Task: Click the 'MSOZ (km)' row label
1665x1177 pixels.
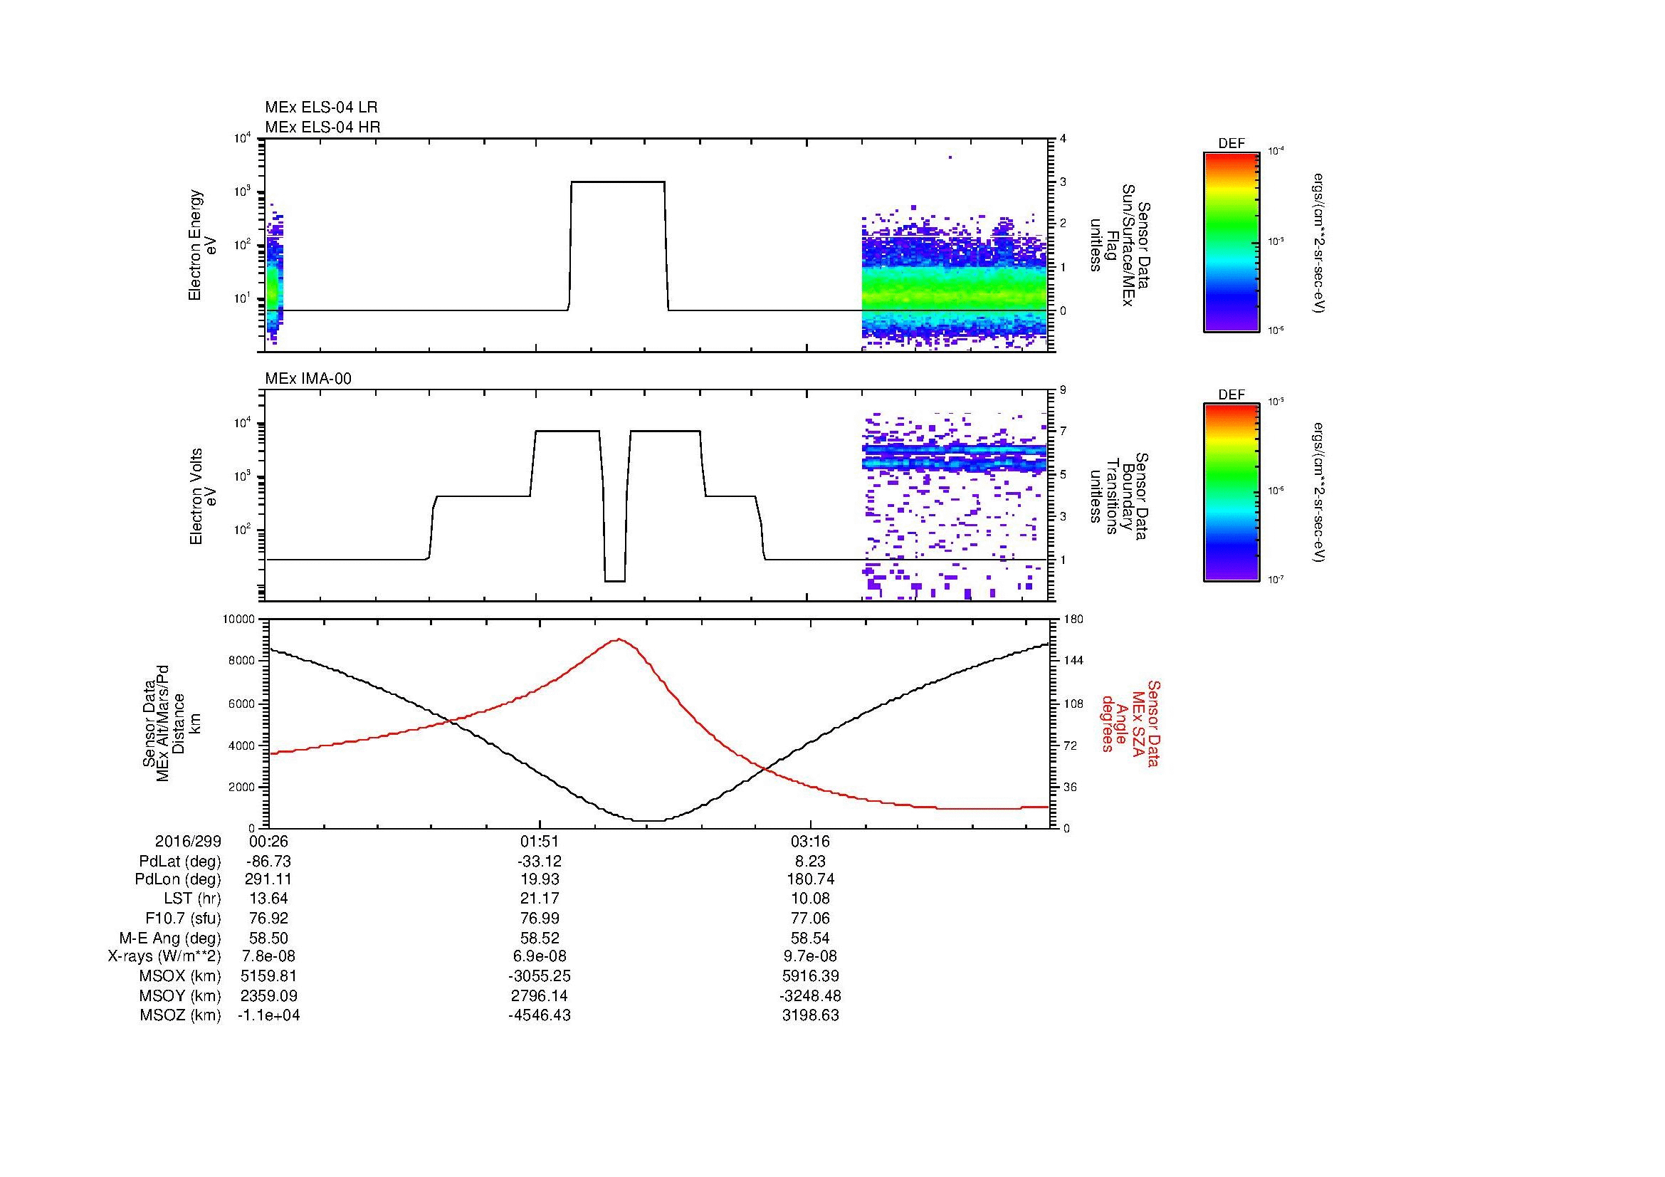Action: [182, 1015]
